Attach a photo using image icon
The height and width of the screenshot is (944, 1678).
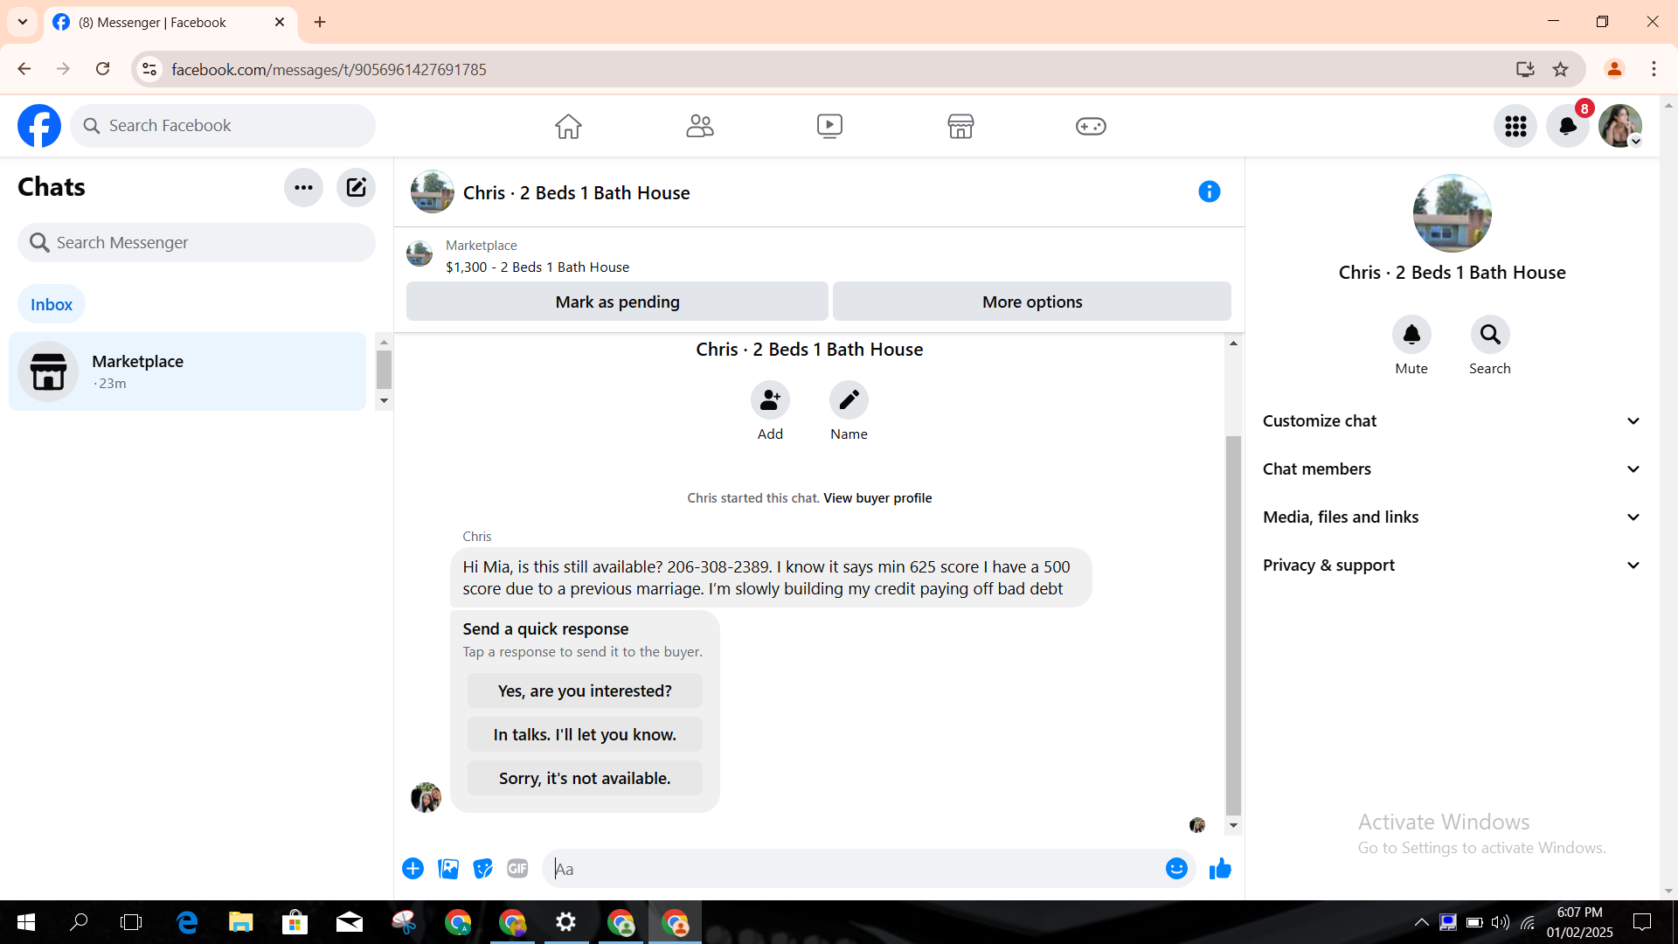point(448,869)
